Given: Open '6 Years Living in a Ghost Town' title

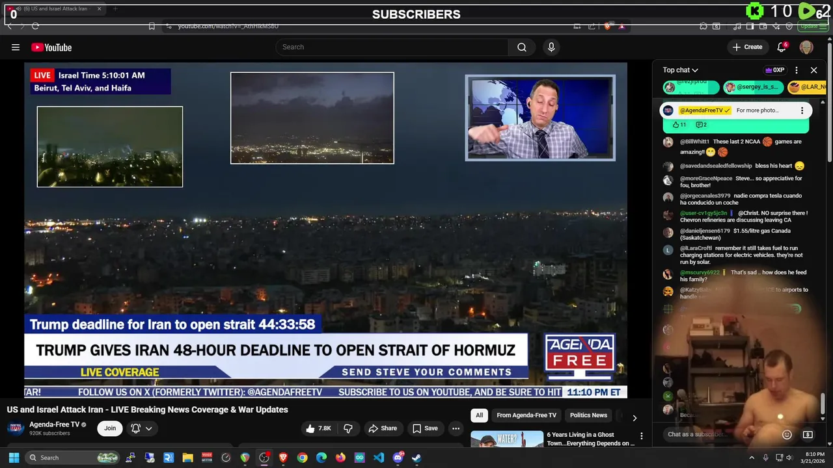Looking at the screenshot, I should click(x=591, y=439).
